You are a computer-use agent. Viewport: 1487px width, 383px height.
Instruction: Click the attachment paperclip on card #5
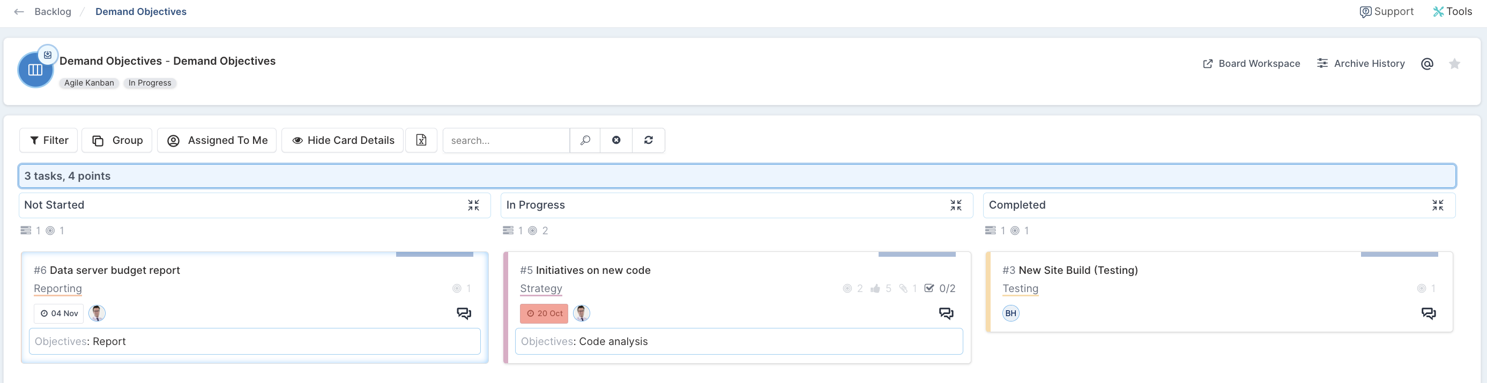903,288
